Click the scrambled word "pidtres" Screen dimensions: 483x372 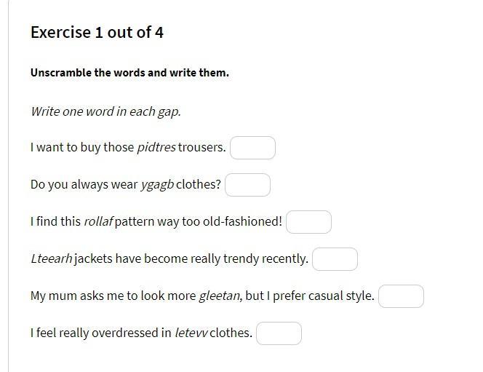tap(156, 148)
